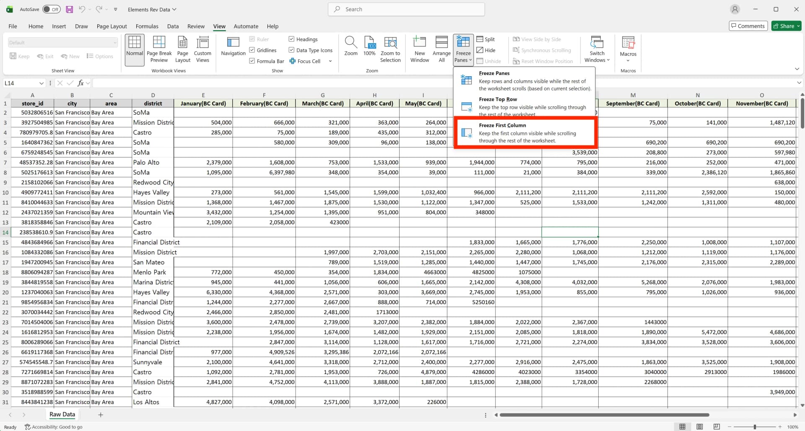805x431 pixels.
Task: Open the Navigation pane
Action: point(233,49)
